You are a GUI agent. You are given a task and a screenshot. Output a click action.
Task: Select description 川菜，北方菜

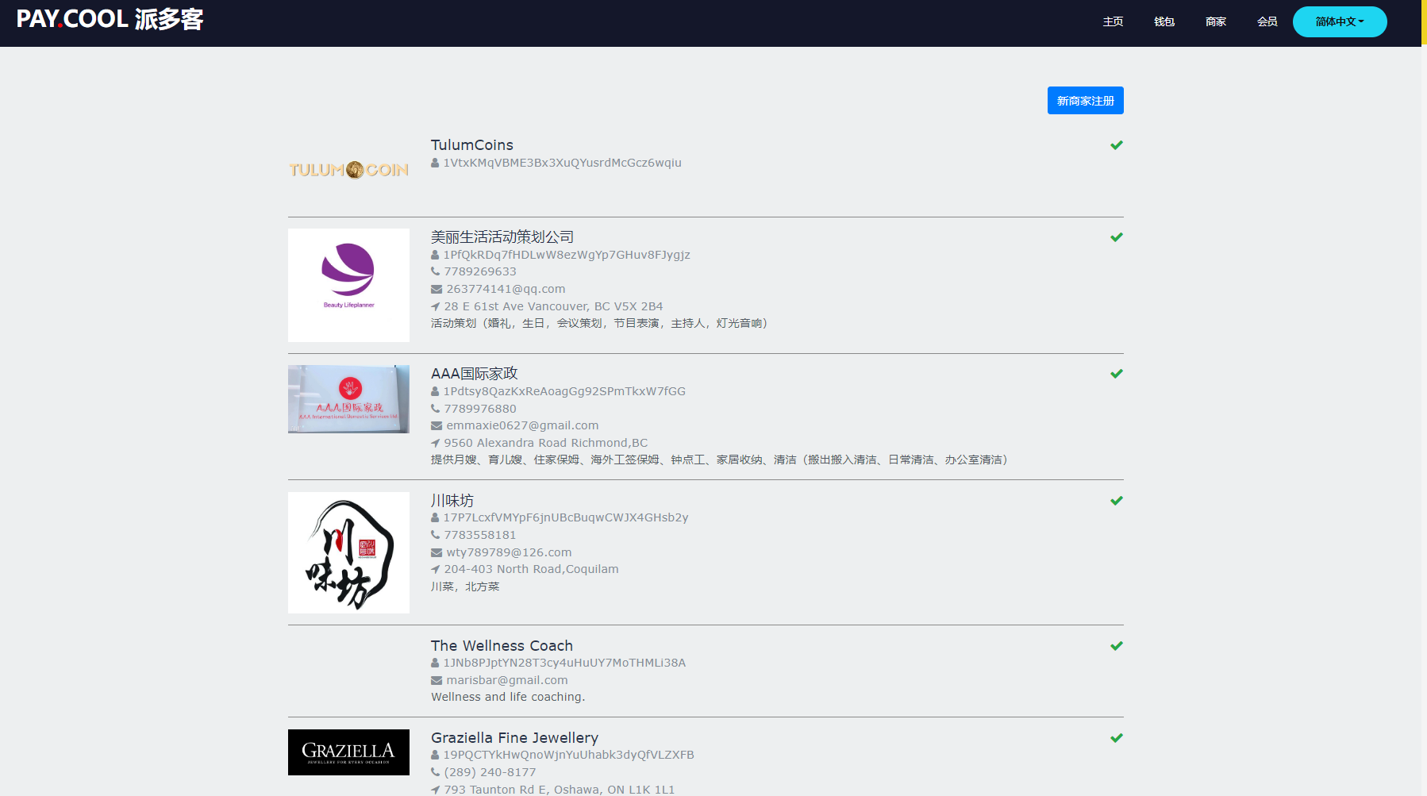coord(465,586)
